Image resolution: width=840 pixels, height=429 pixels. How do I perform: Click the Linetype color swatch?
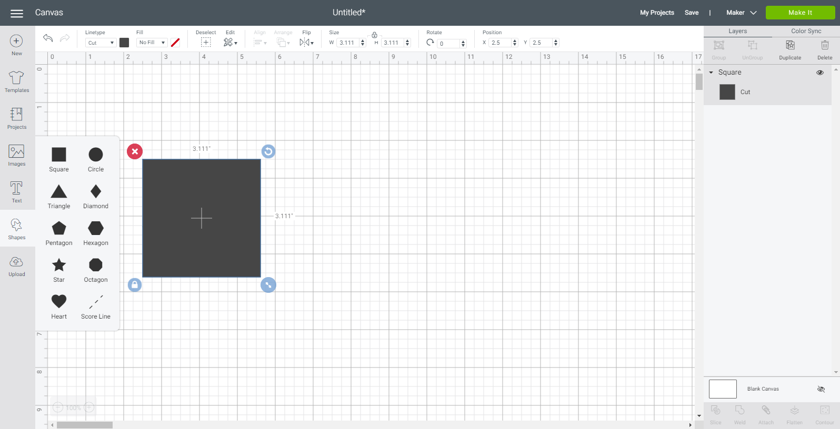coord(124,43)
